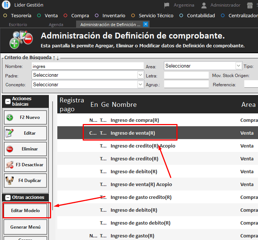Viewport: 258px width, 240px height.
Task: Click the Editar Modelo button
Action: pyautogui.click(x=25, y=211)
